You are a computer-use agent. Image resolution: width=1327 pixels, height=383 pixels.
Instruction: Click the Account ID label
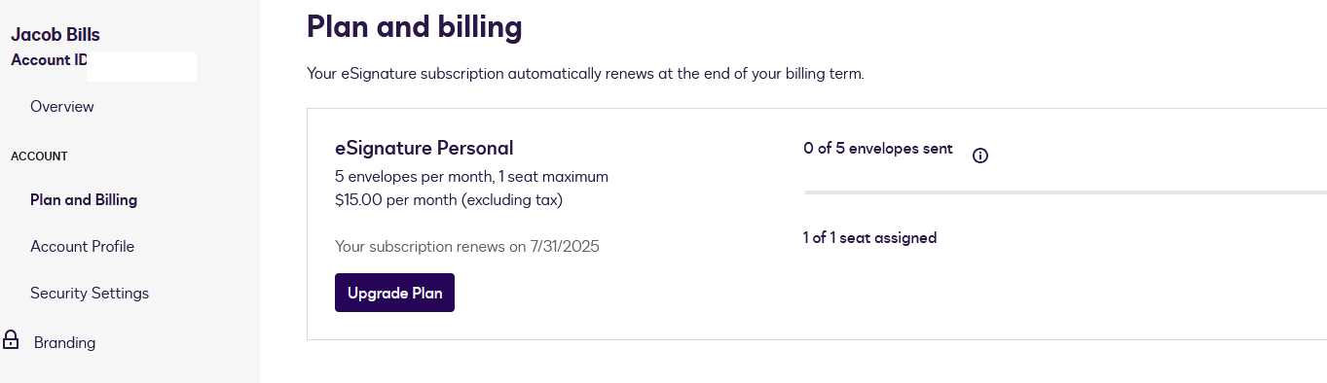click(x=49, y=60)
